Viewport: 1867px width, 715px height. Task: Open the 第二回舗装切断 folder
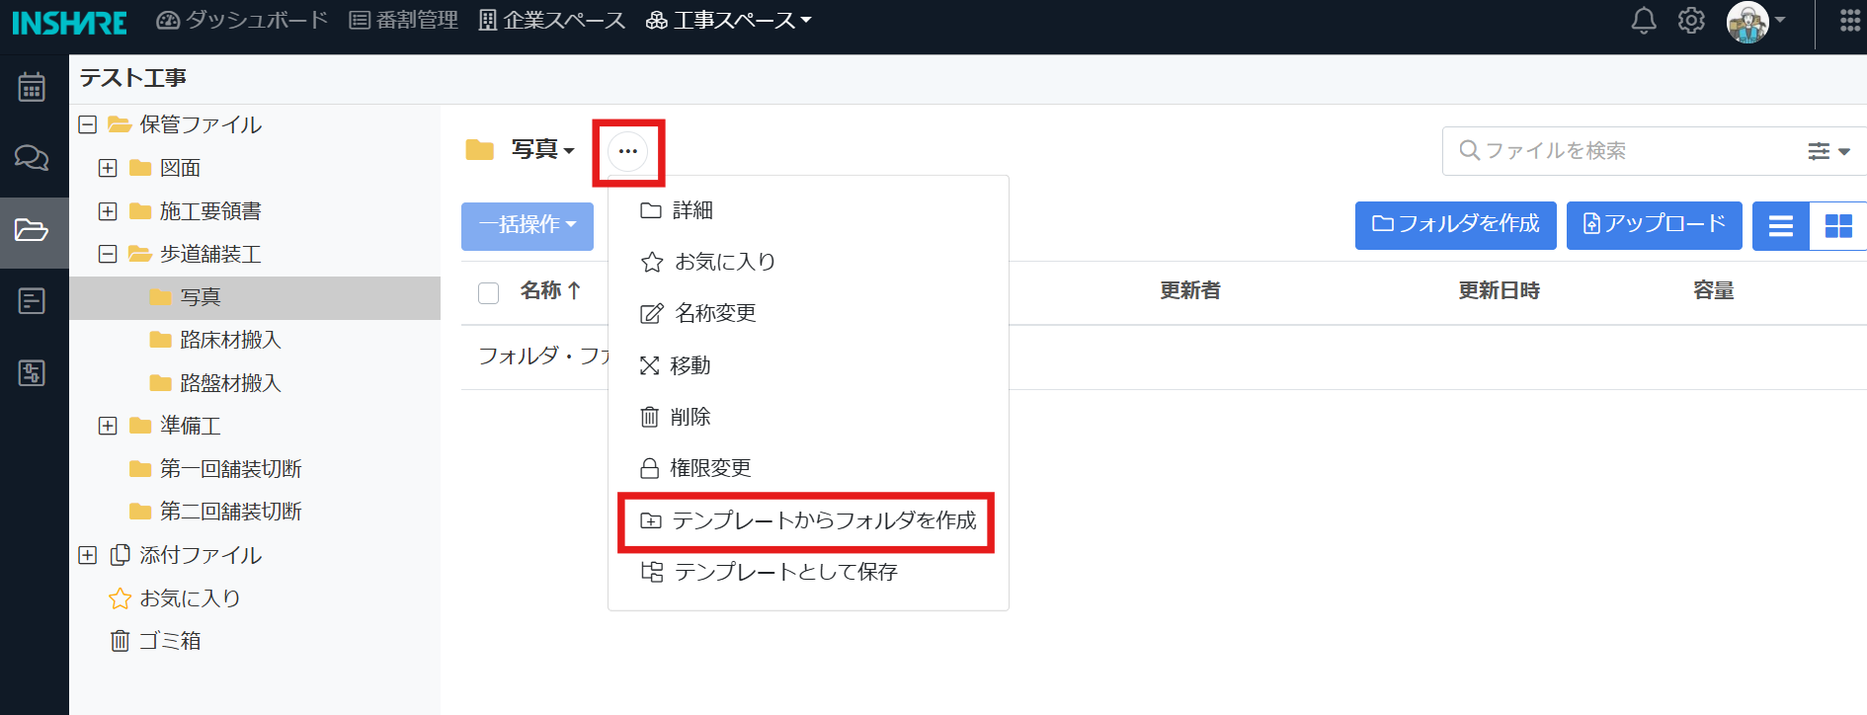coord(230,512)
